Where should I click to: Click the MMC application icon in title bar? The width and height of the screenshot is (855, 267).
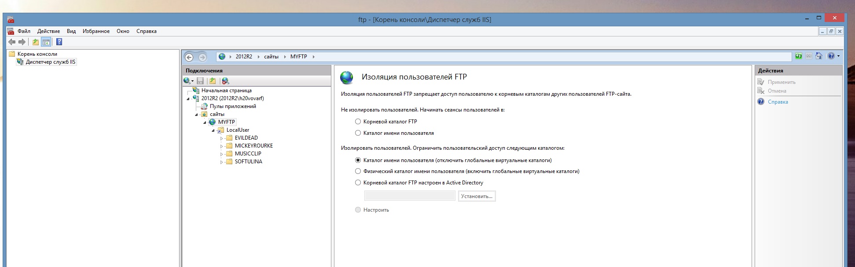coord(11,20)
